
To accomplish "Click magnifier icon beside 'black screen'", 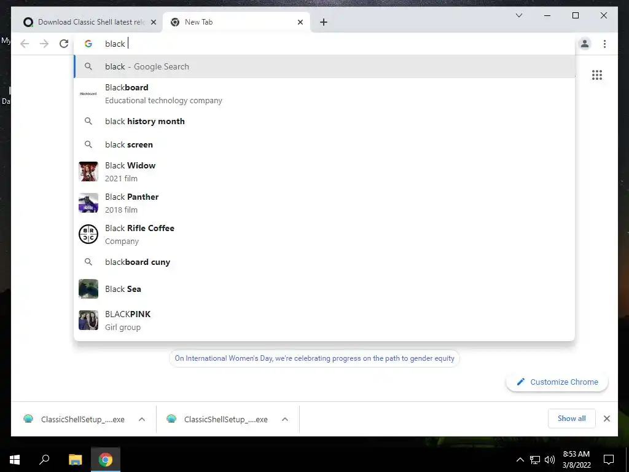I will 88,144.
